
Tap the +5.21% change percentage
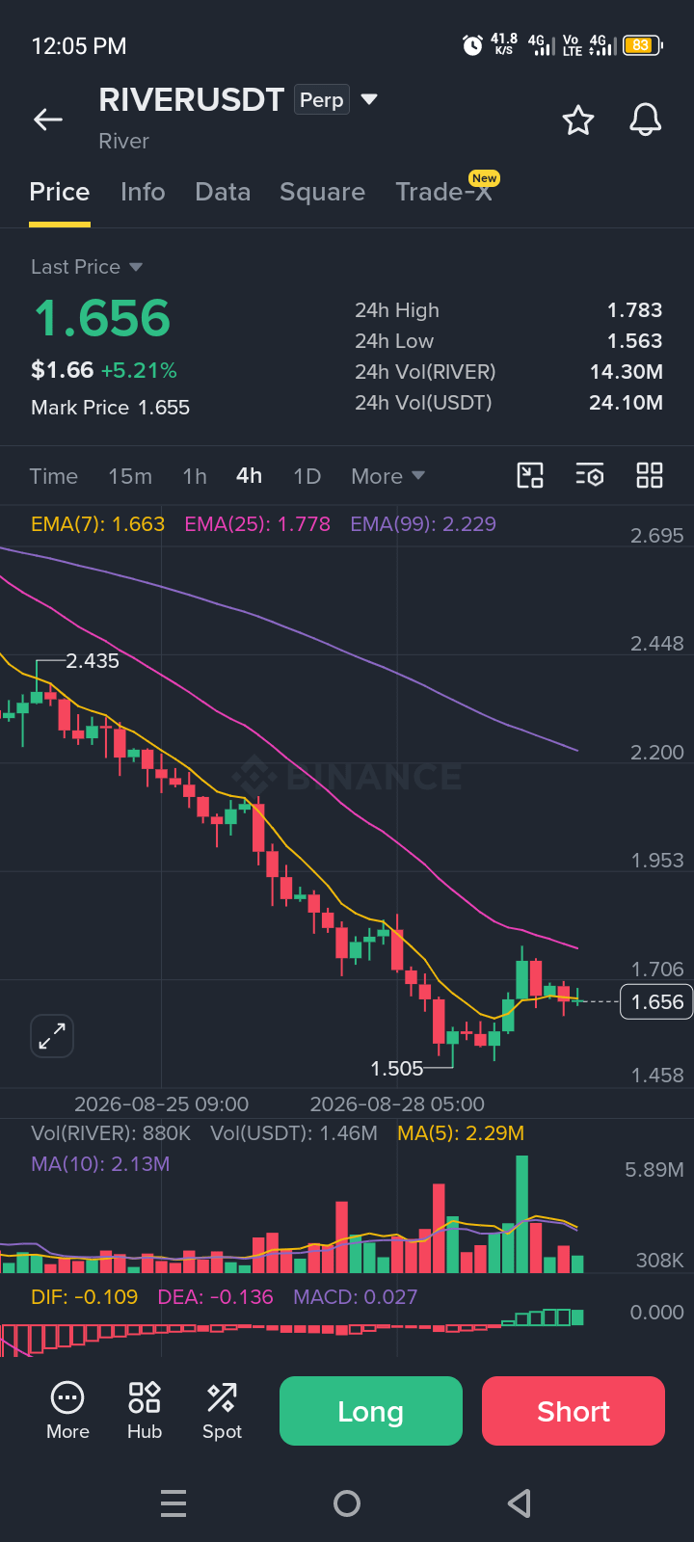139,370
